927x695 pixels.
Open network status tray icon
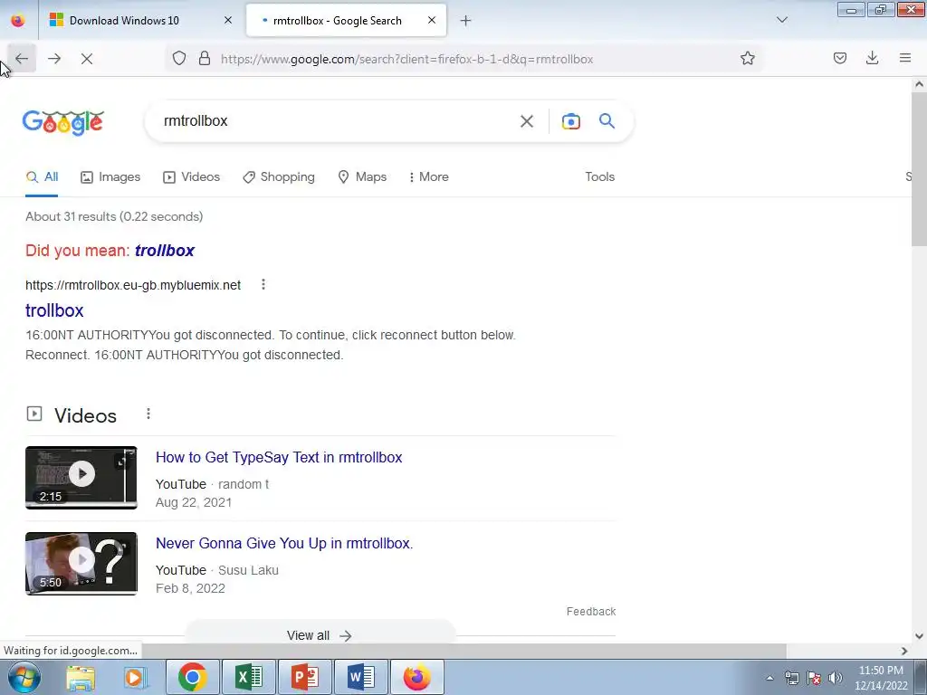point(791,678)
